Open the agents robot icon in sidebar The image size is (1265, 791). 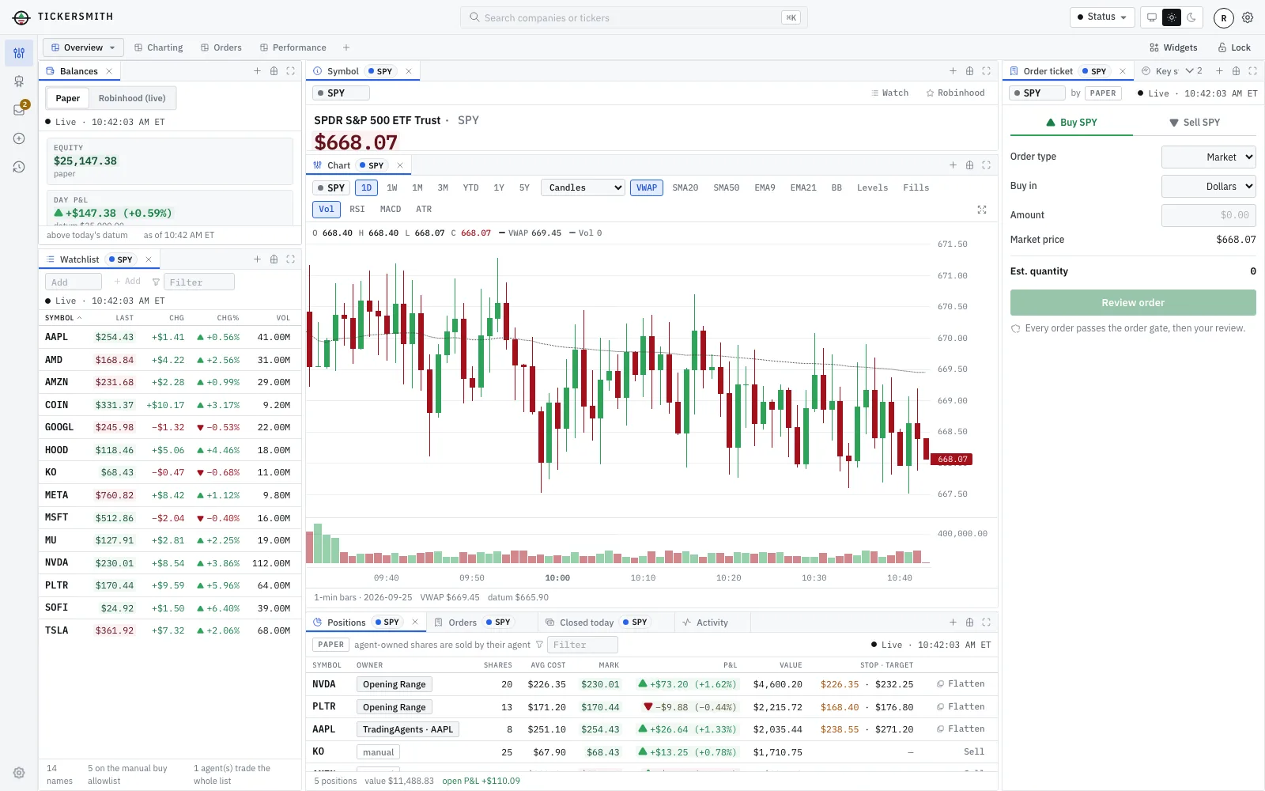[x=19, y=81]
